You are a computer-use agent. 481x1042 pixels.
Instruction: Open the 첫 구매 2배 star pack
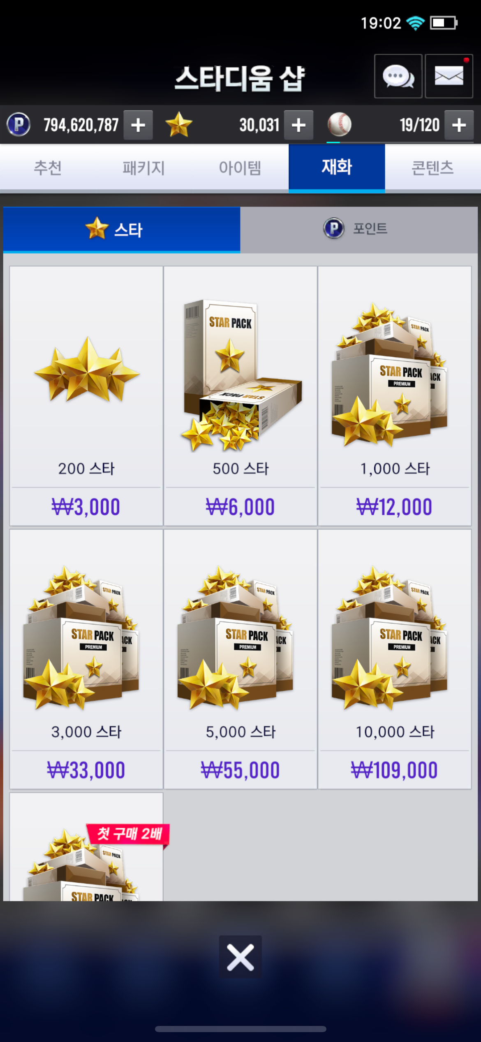pyautogui.click(x=86, y=847)
